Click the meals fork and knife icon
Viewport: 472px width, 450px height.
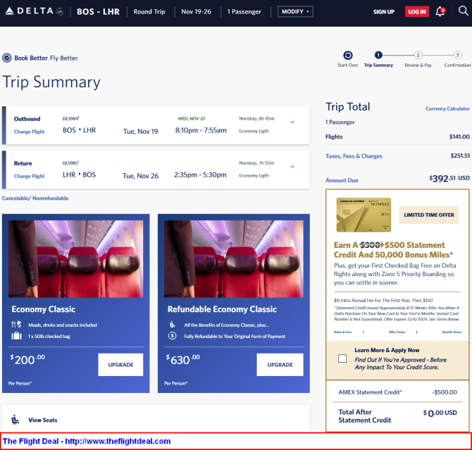16,325
